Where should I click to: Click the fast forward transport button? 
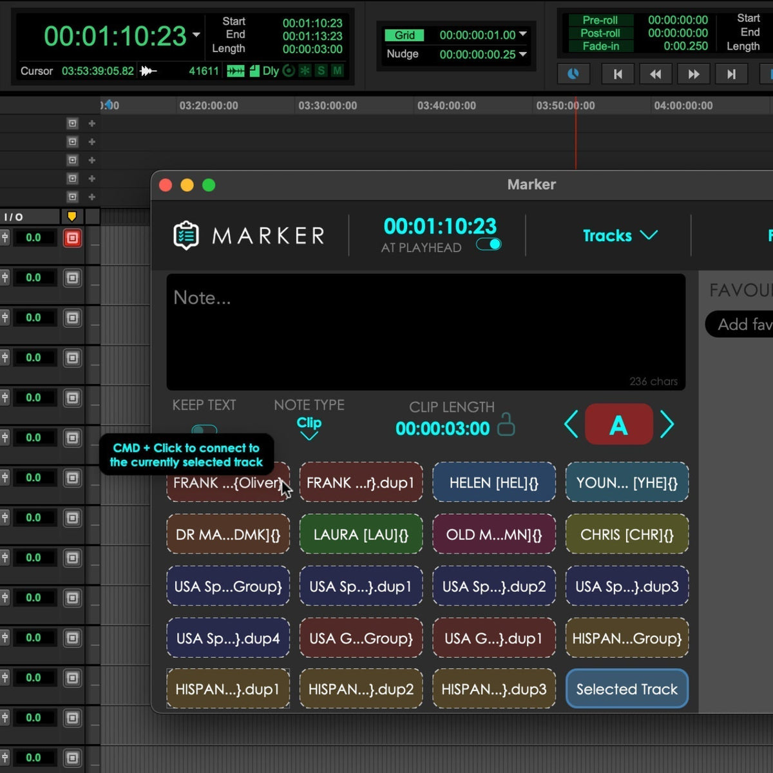[x=694, y=74]
